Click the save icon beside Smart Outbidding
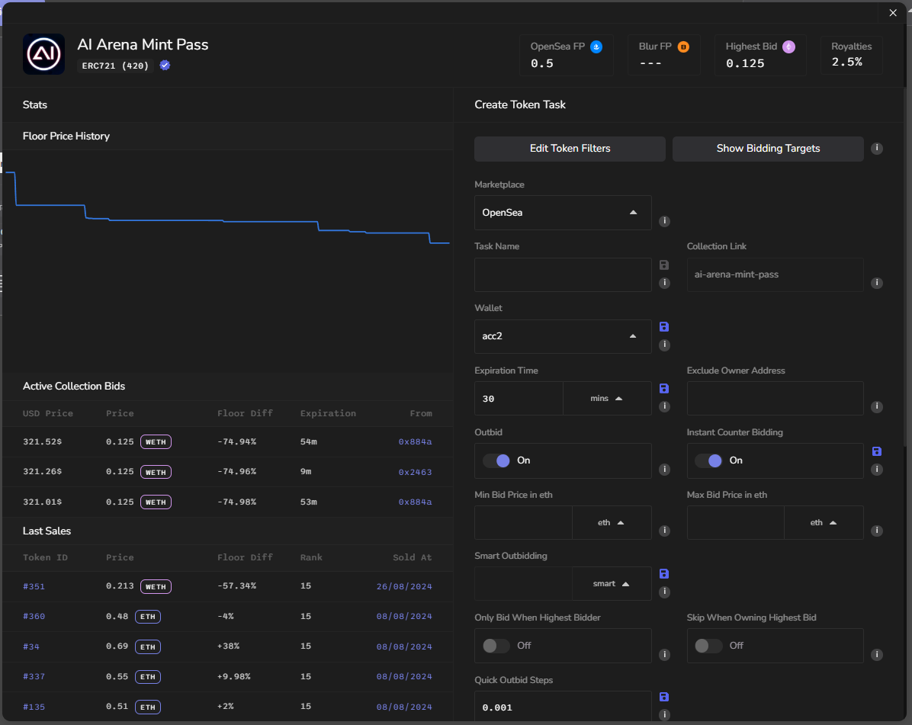The height and width of the screenshot is (725, 912). [x=664, y=574]
